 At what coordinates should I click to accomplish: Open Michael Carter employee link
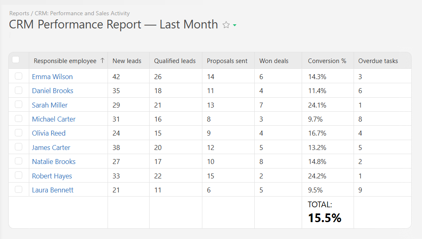point(54,119)
